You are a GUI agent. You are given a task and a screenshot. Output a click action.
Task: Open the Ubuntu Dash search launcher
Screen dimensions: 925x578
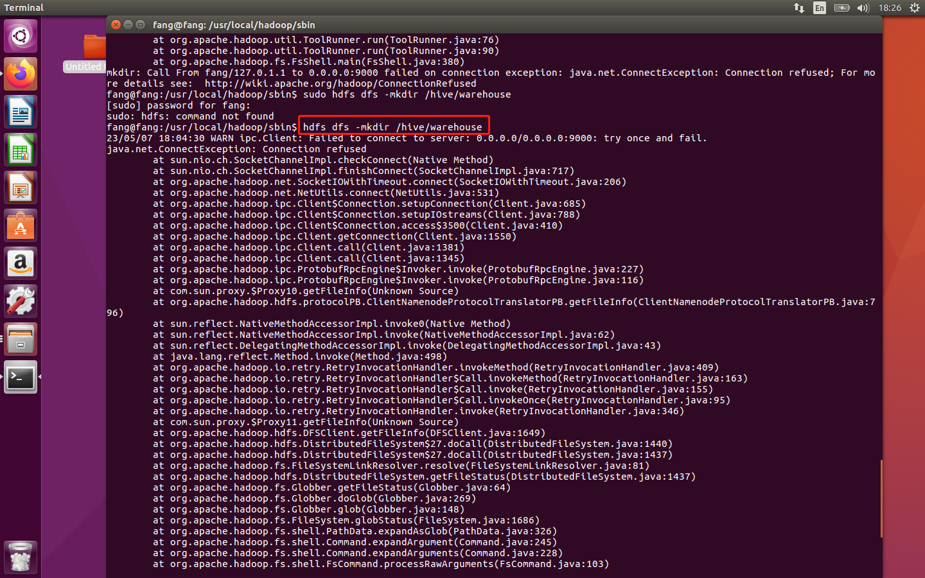coord(21,36)
